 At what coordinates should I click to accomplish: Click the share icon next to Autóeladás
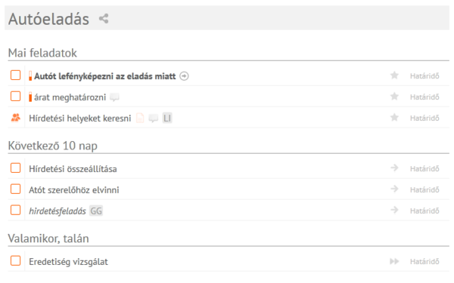(104, 19)
